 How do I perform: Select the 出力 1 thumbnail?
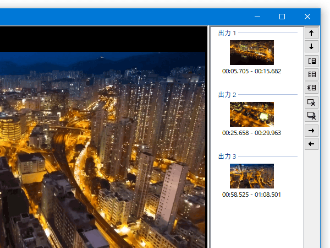coord(252,52)
